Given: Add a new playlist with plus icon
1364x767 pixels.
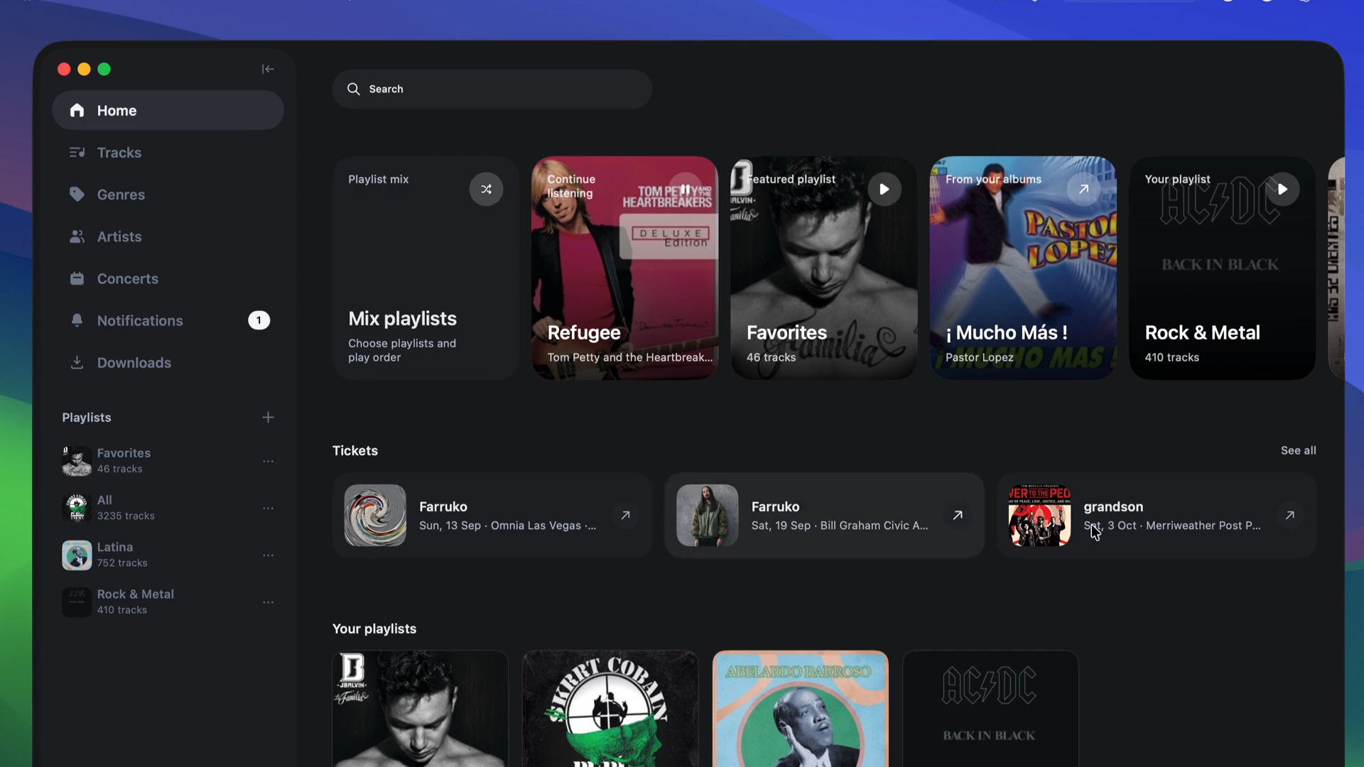Looking at the screenshot, I should point(268,417).
